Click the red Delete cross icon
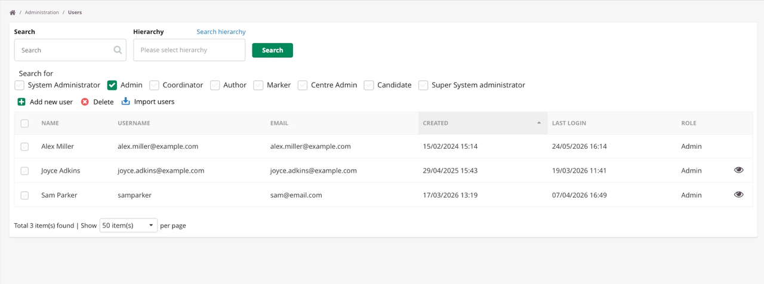Viewport: 764px width, 284px height. 85,102
